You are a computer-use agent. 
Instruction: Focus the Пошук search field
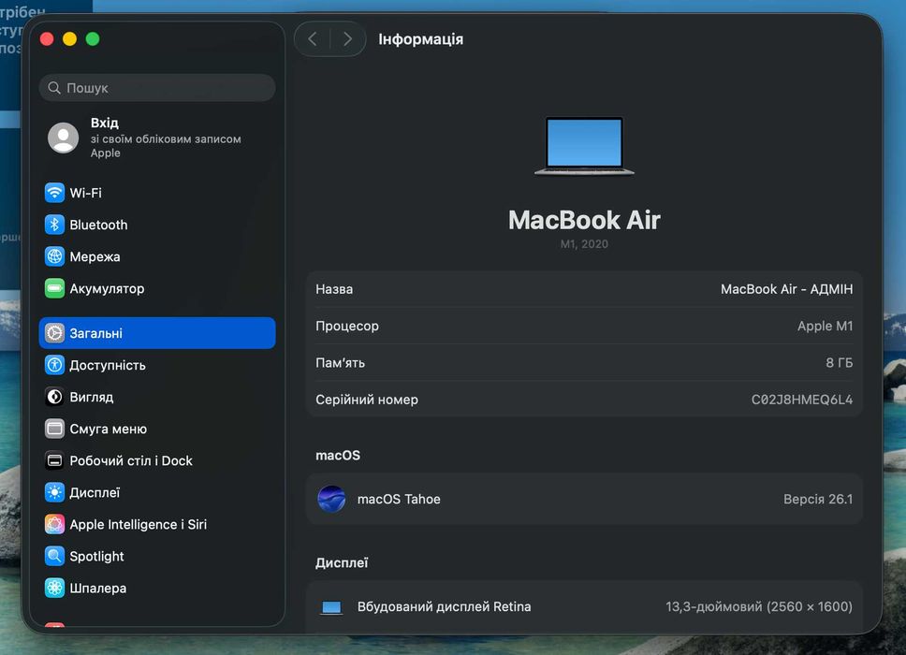pyautogui.click(x=157, y=88)
